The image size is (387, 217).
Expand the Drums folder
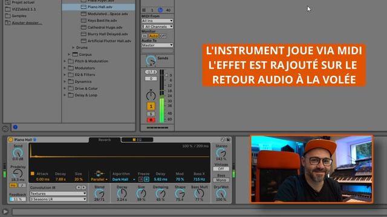(73, 48)
